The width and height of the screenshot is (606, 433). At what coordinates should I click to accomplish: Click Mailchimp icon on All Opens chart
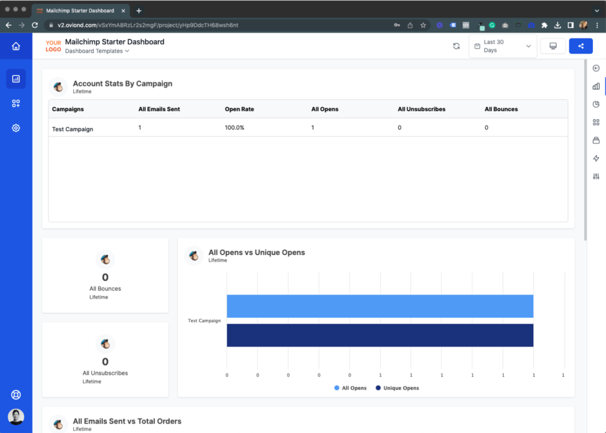(194, 256)
